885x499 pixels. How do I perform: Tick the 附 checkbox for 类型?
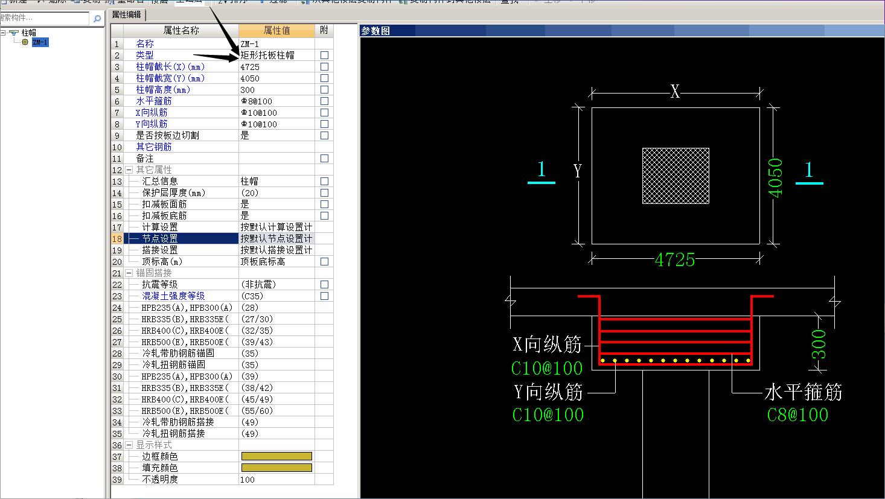[324, 55]
